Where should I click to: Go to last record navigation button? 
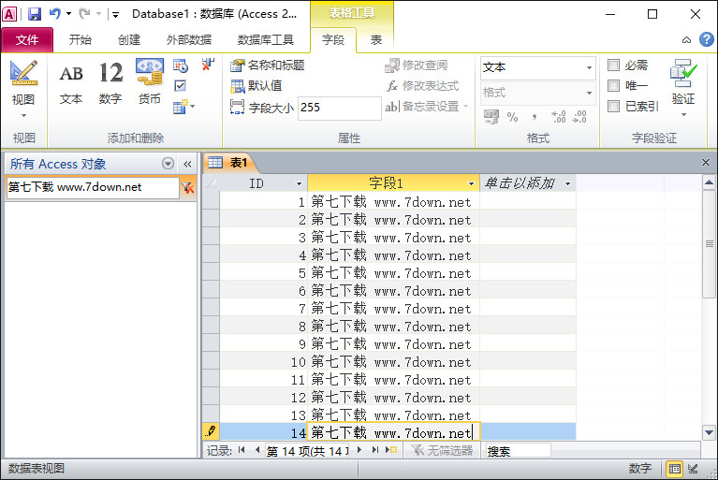tap(375, 450)
